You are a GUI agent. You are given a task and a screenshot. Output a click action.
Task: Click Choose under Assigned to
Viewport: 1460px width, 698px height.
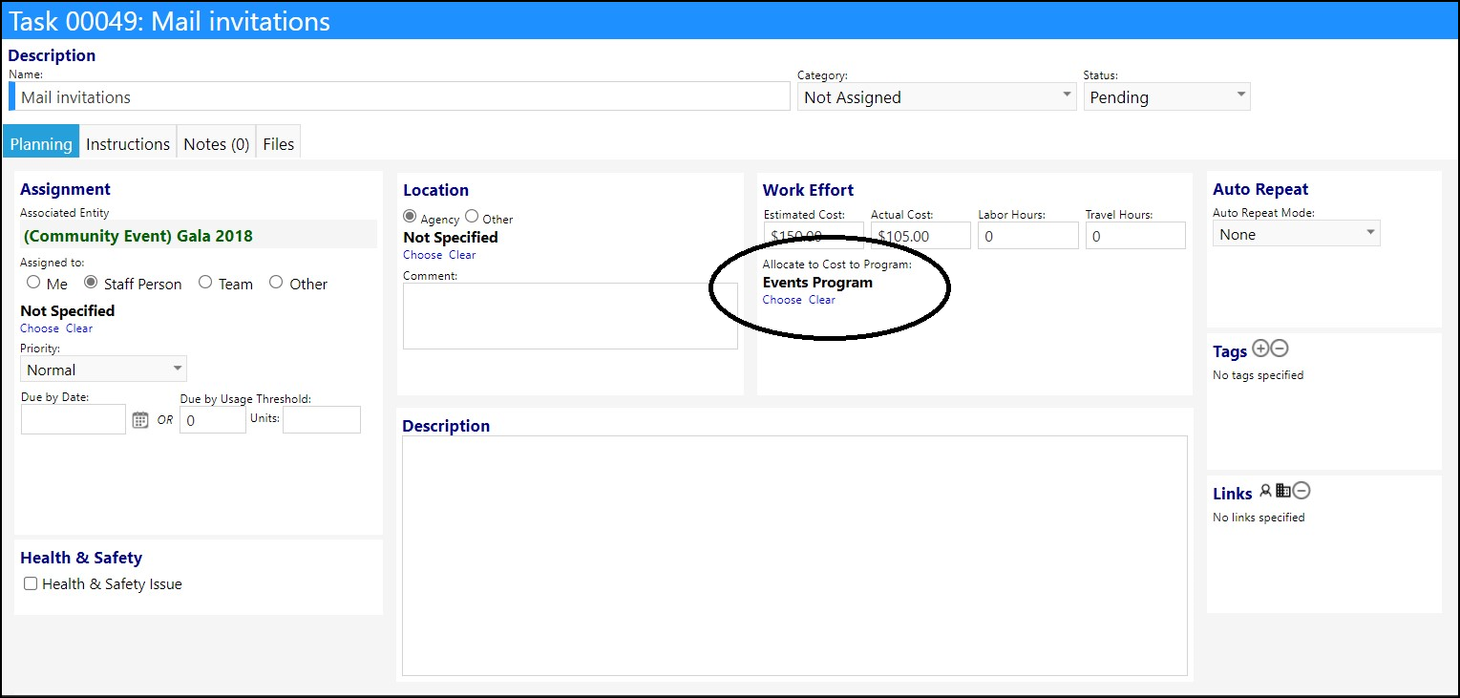(39, 328)
